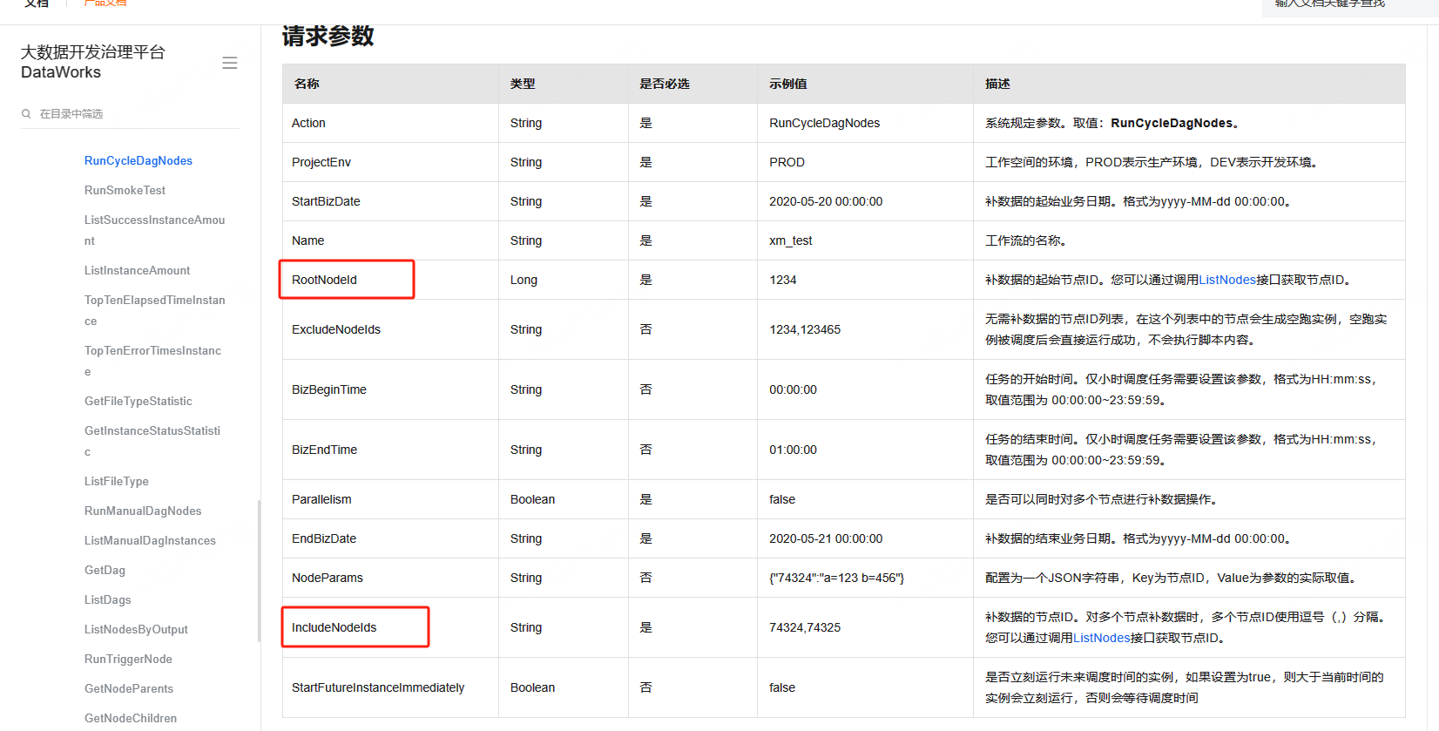Open ListManualDagInstances in the sidebar
Screen dimensions: 1439x731
tap(150, 540)
